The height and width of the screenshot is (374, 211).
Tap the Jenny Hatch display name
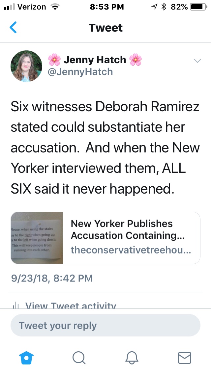95,60
